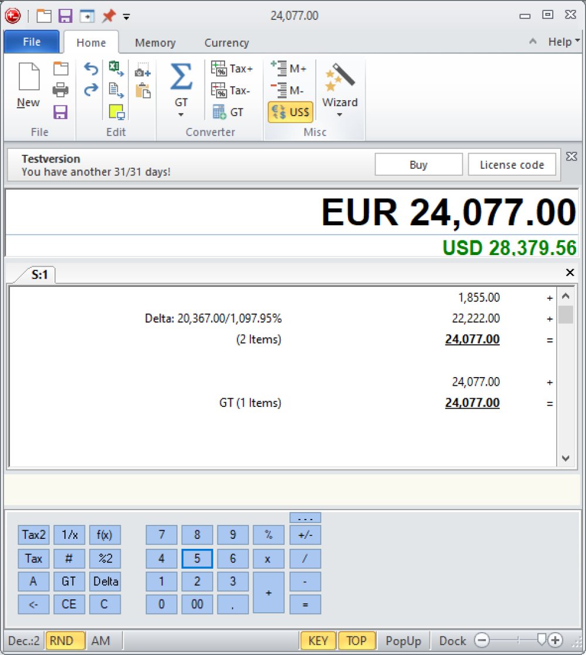Toggle PopUp mode
586x655 pixels.
tap(403, 640)
